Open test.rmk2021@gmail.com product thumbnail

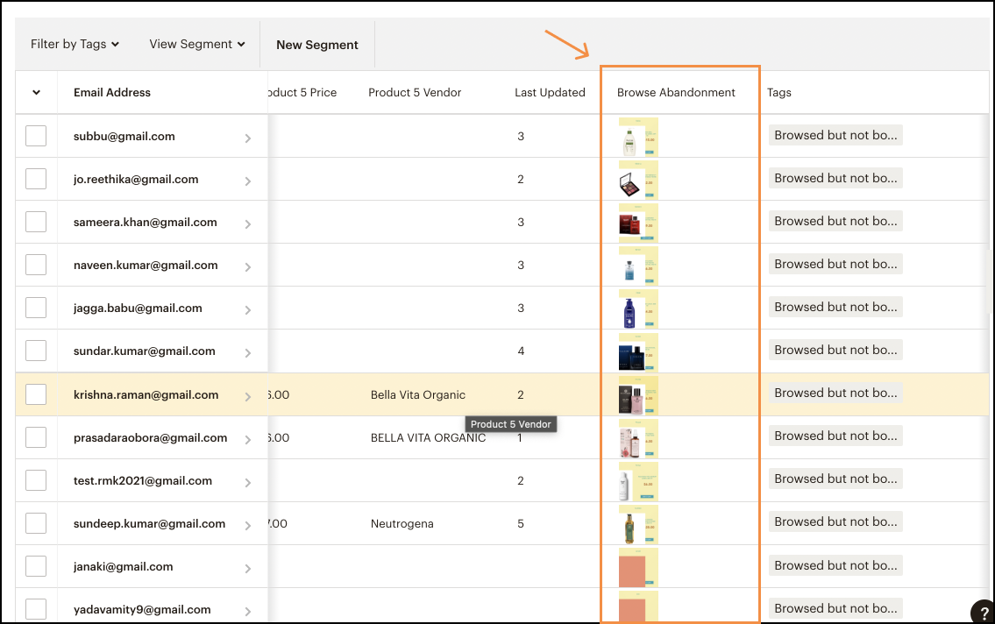638,481
